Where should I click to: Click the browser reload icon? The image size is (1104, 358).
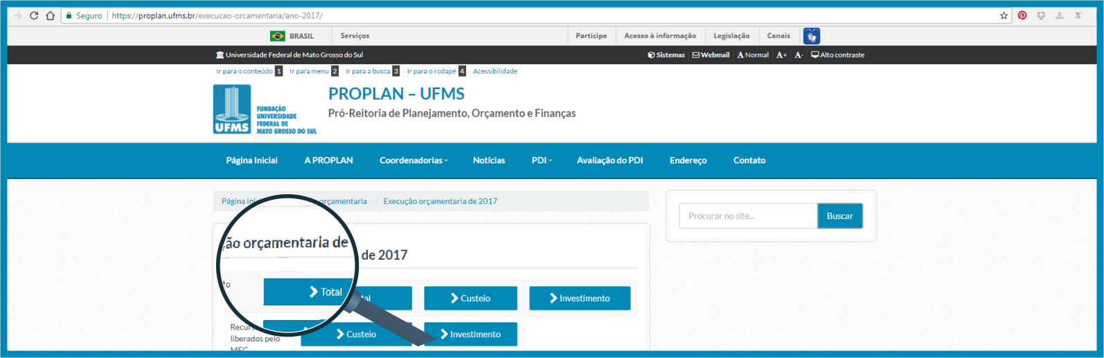pos(34,15)
